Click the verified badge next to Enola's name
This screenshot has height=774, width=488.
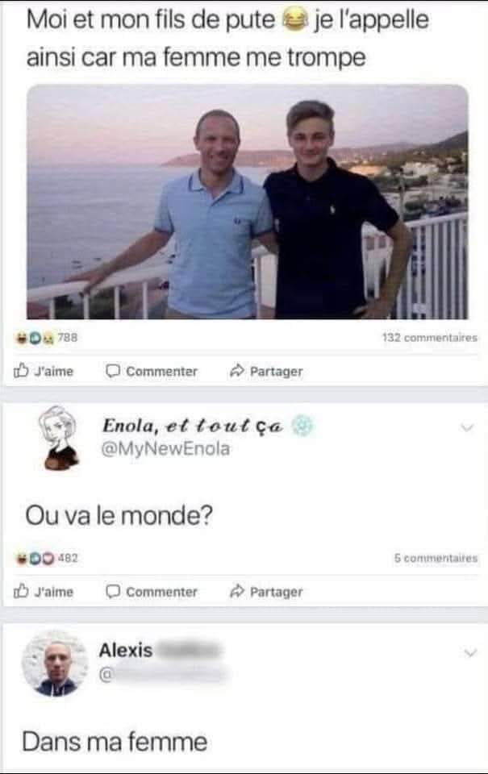tap(302, 426)
